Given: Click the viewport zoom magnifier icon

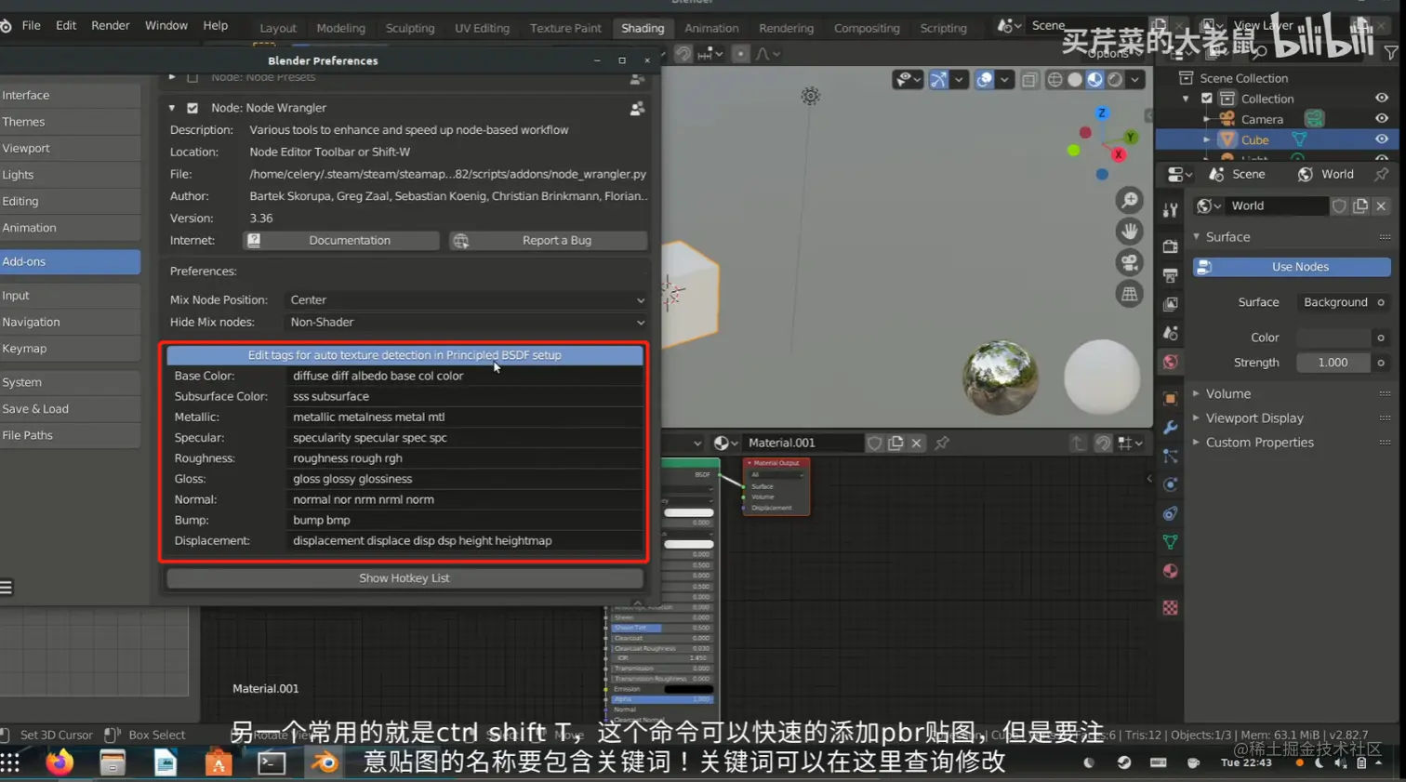Looking at the screenshot, I should click(x=1129, y=200).
